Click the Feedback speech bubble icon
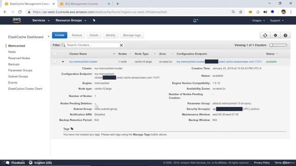The height and width of the screenshot is (166, 296). (x=7, y=163)
